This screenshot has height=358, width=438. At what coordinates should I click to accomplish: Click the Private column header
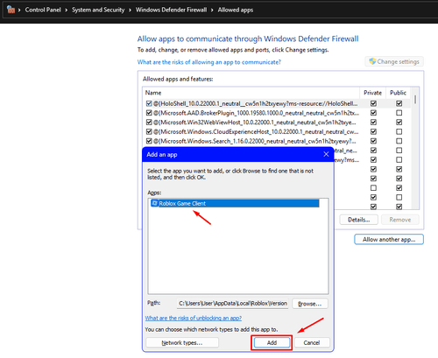[x=372, y=93]
